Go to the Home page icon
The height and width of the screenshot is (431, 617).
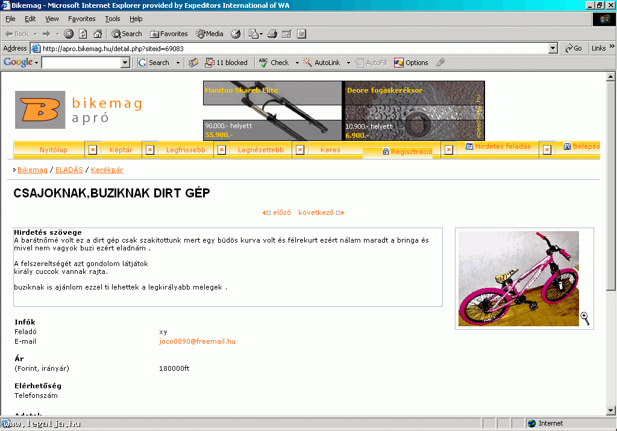(x=98, y=34)
